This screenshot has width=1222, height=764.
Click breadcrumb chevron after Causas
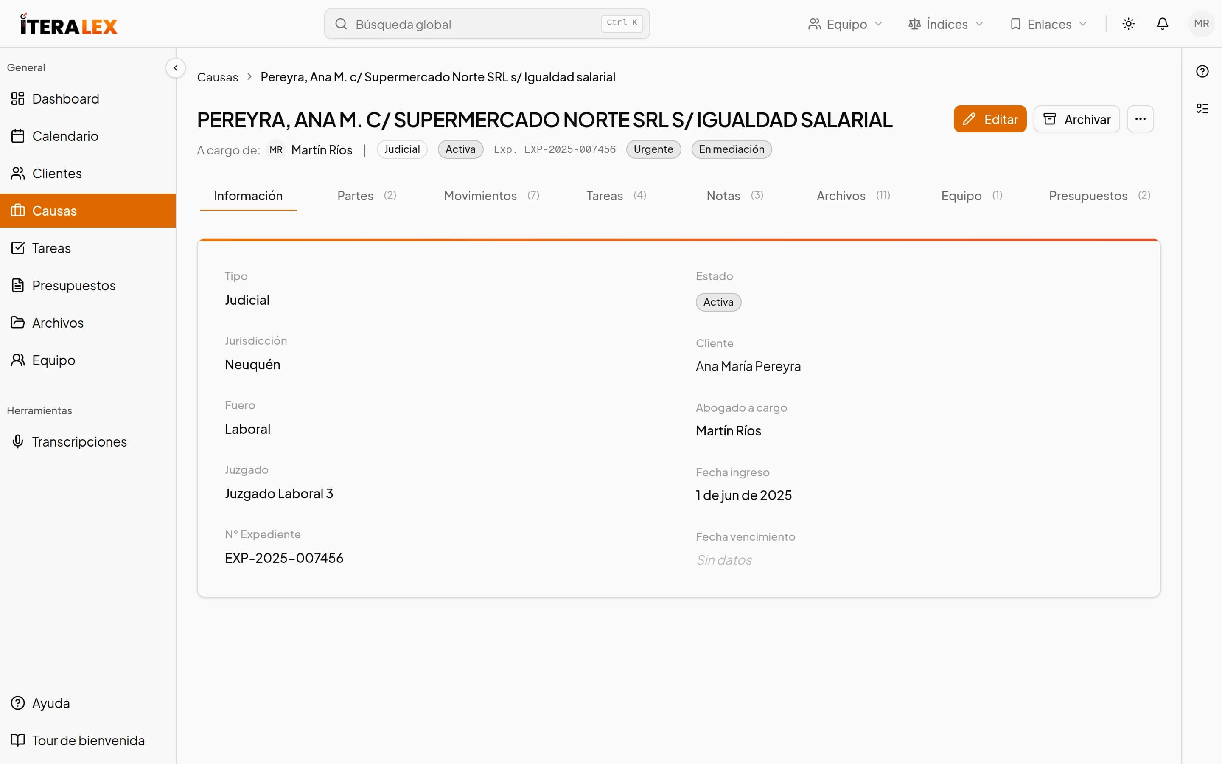249,77
